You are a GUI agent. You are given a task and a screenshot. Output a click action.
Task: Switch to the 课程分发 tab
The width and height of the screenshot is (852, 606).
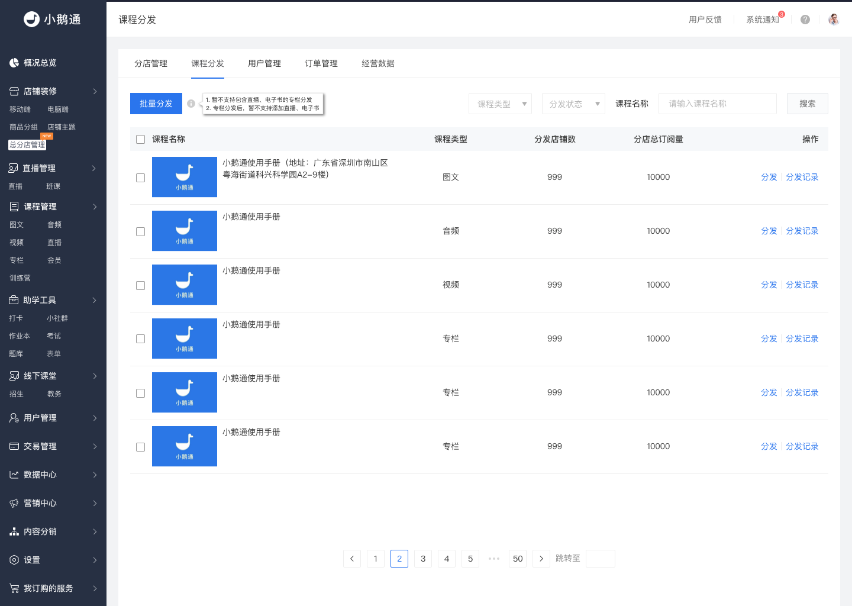208,63
